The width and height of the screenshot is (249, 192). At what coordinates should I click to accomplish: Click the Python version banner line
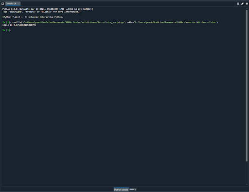48,9
